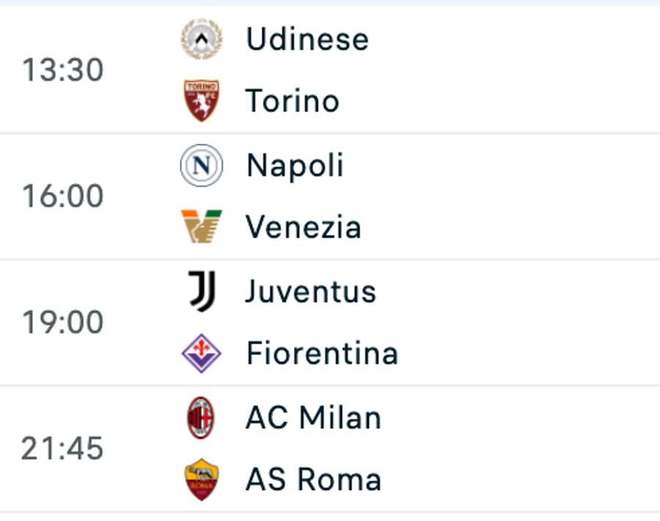Click the Udinese club crest
This screenshot has width=660, height=521.
click(202, 39)
